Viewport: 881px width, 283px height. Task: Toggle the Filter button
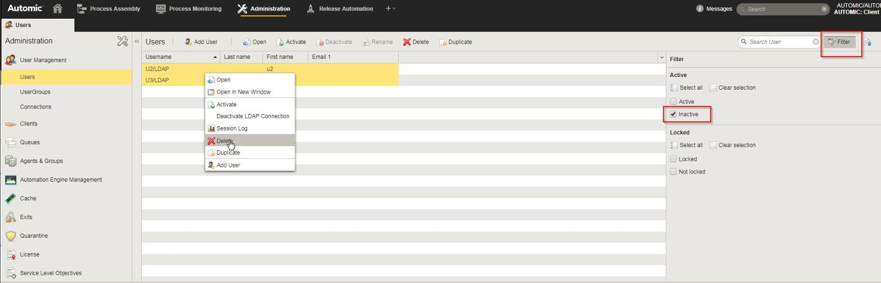[840, 42]
